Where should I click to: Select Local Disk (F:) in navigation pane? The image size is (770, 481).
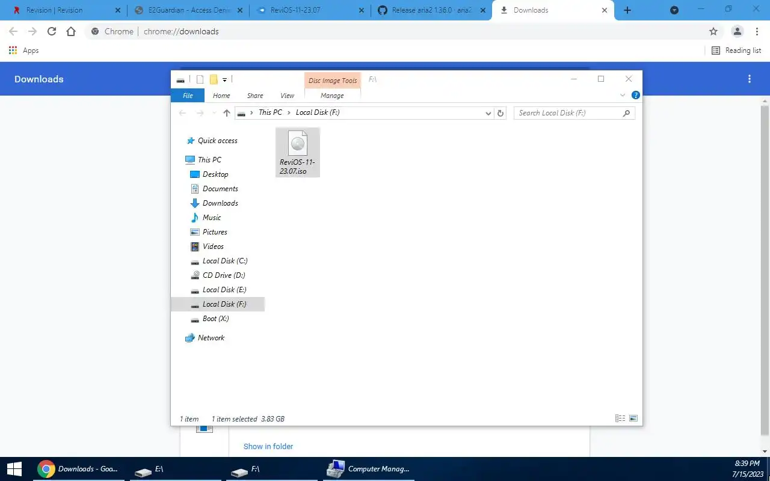pos(218,304)
